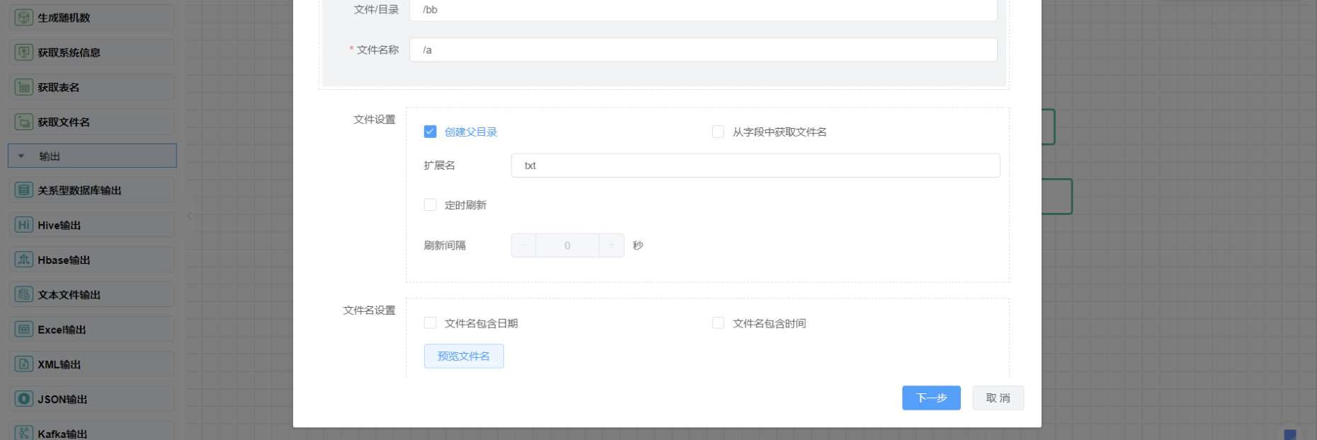The width and height of the screenshot is (1317, 440).
Task: Toggle the 定时刷新 checkbox
Action: pos(430,205)
